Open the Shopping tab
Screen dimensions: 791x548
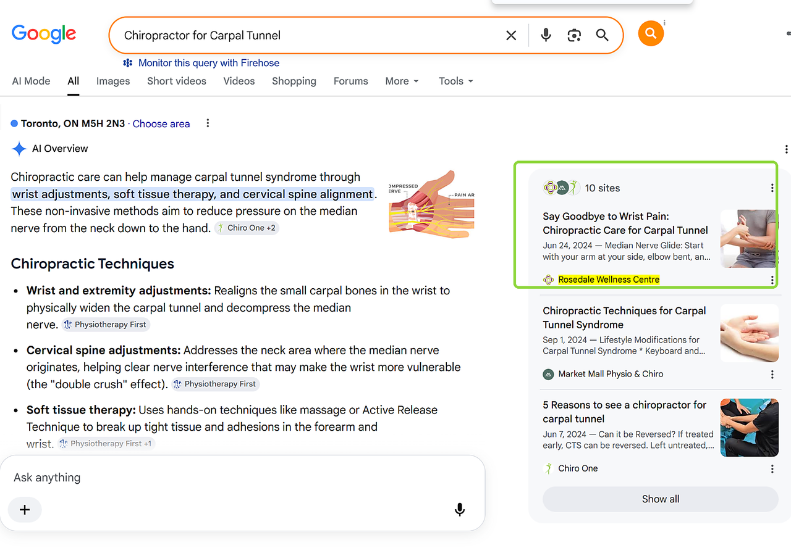point(294,81)
